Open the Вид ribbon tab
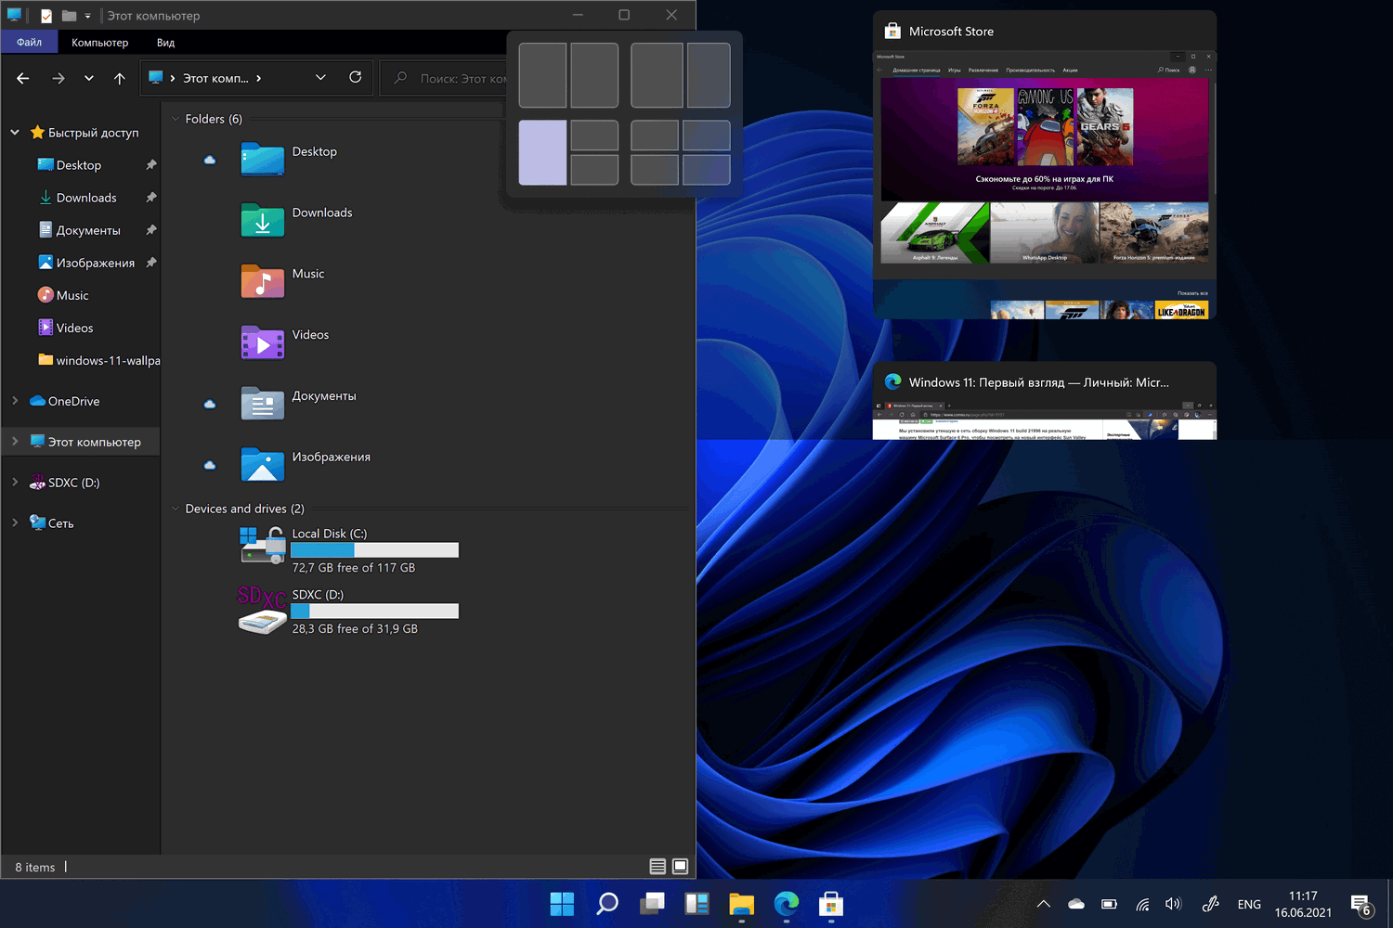This screenshot has height=928, width=1393. coord(165,43)
